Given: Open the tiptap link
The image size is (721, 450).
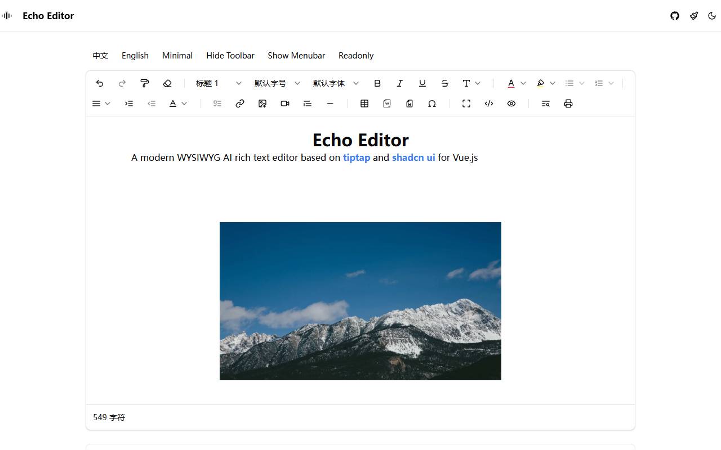Looking at the screenshot, I should point(357,157).
